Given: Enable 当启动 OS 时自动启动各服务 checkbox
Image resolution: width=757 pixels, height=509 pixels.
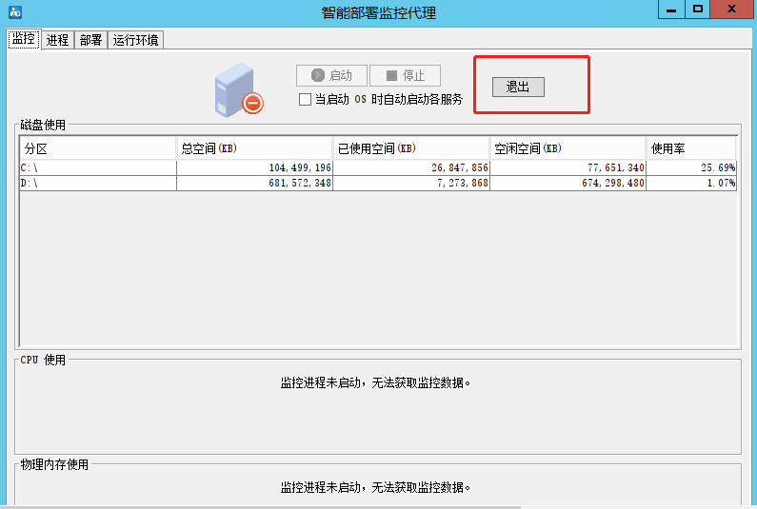Looking at the screenshot, I should (x=305, y=99).
